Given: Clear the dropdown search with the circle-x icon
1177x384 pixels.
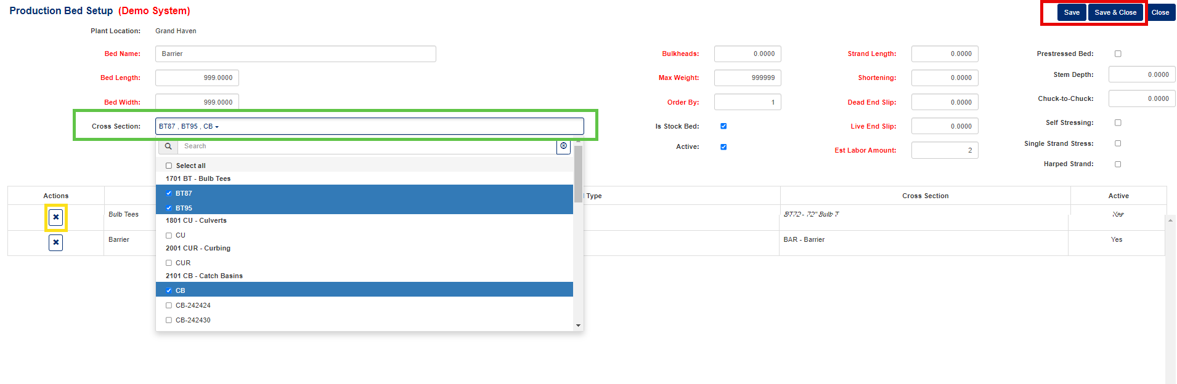Looking at the screenshot, I should tap(563, 146).
